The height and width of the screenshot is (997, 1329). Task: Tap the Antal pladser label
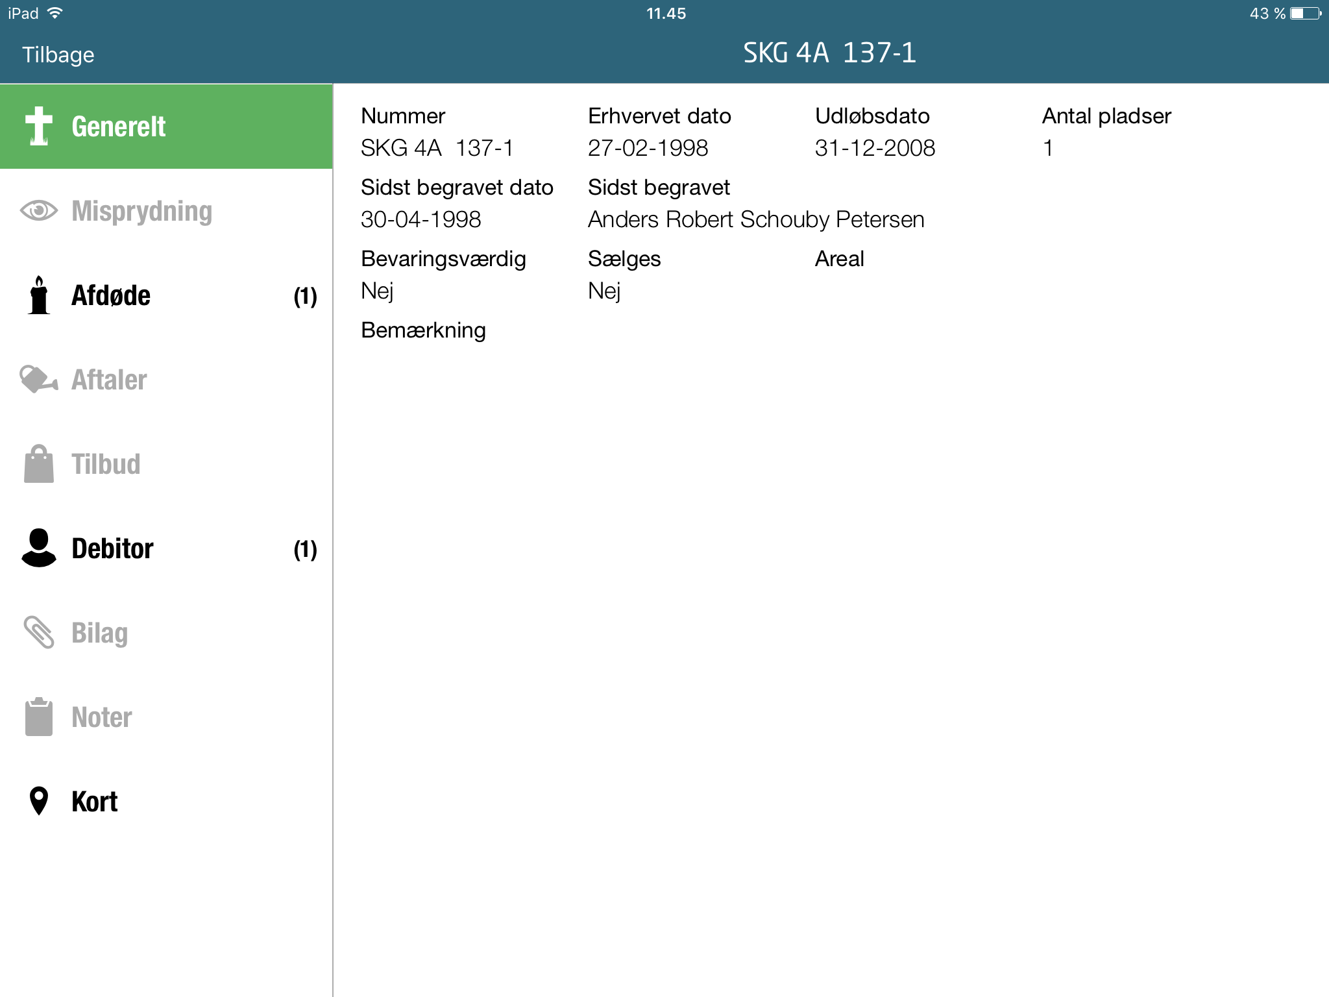tap(1106, 116)
